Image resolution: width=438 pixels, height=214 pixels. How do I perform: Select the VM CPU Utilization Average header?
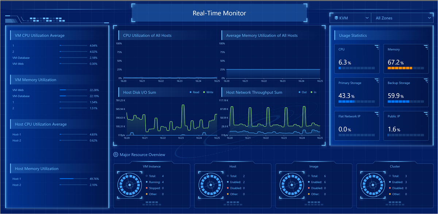39,35
